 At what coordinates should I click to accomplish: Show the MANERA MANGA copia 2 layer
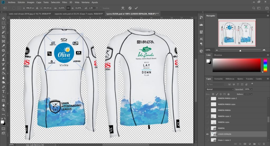click(x=207, y=98)
